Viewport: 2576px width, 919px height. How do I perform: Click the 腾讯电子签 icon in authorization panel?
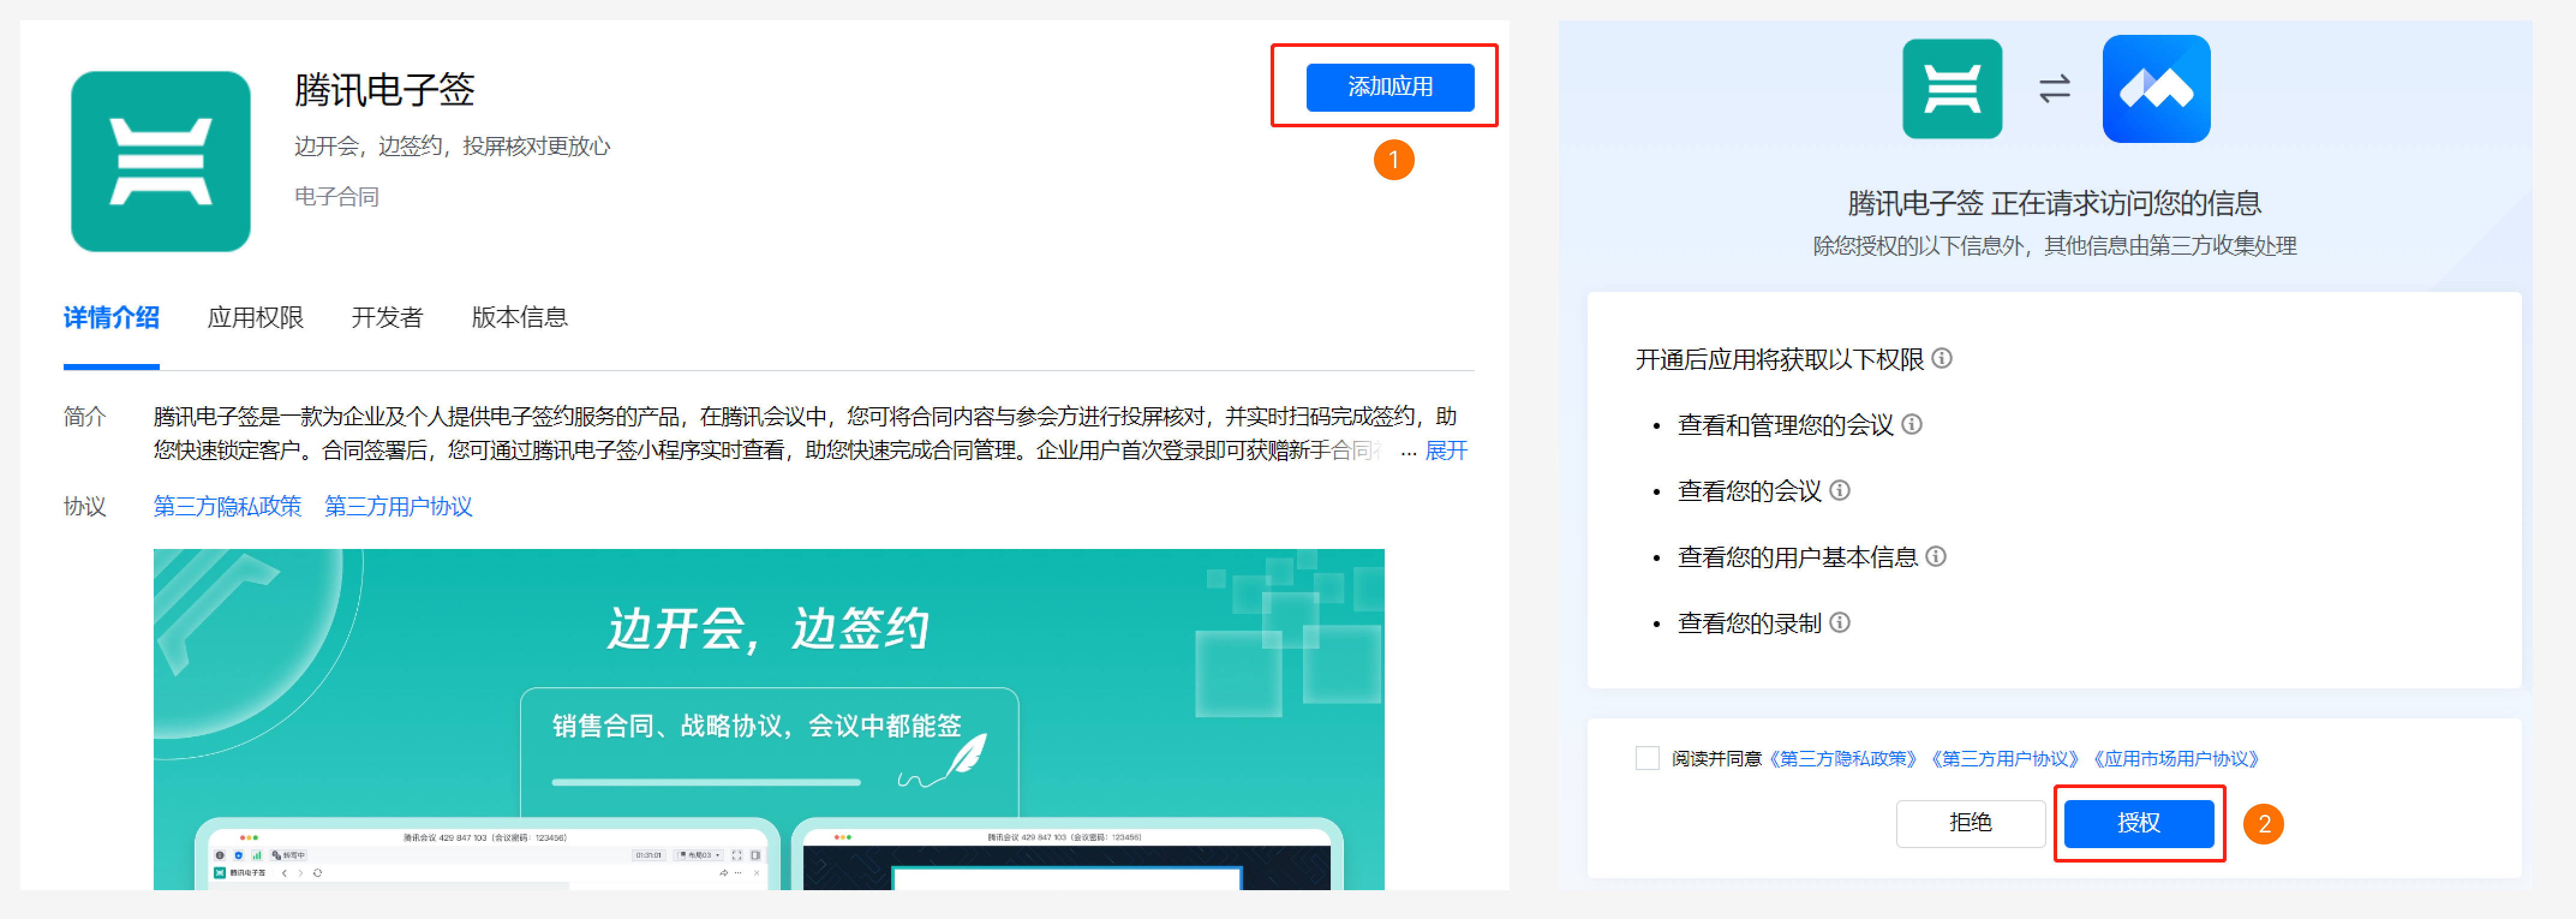1951,89
